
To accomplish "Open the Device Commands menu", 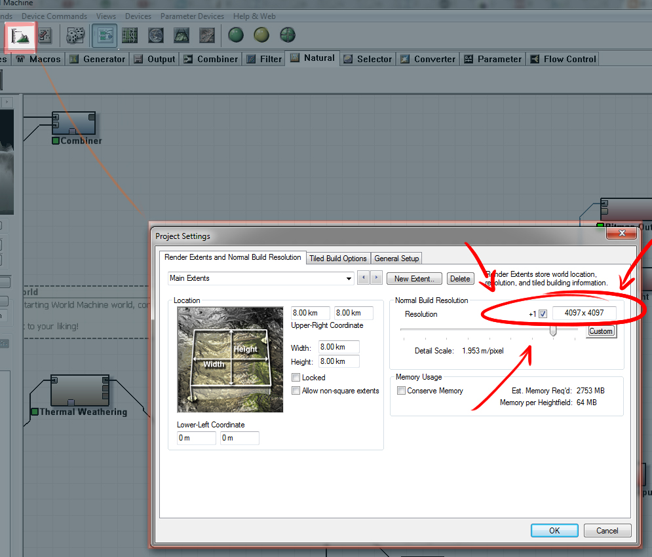I will pyautogui.click(x=54, y=16).
